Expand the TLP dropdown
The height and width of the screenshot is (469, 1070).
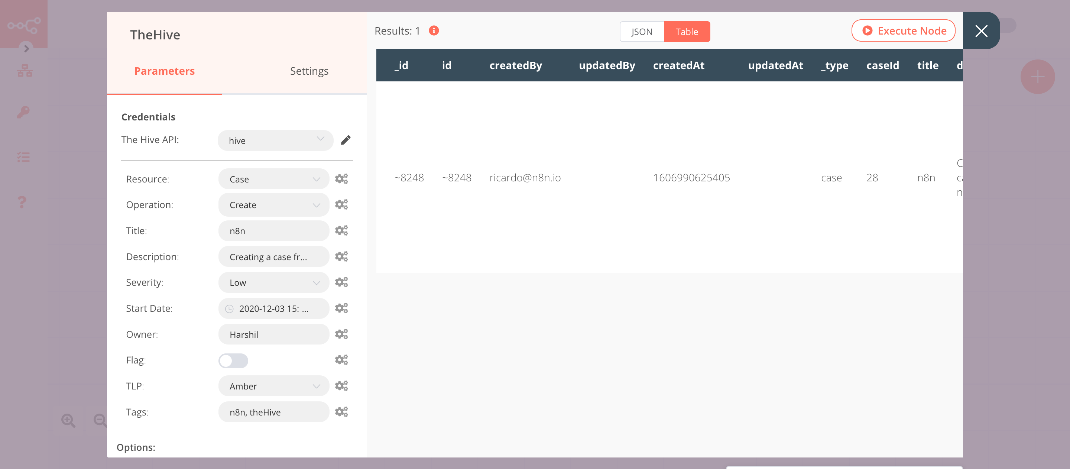[x=316, y=386]
